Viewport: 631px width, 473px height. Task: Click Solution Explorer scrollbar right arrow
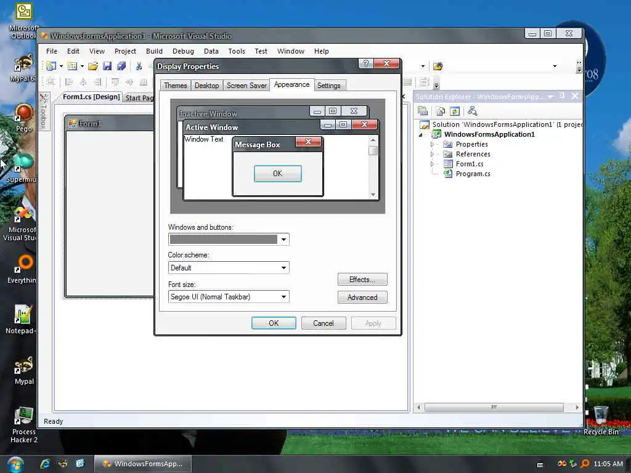[577, 407]
